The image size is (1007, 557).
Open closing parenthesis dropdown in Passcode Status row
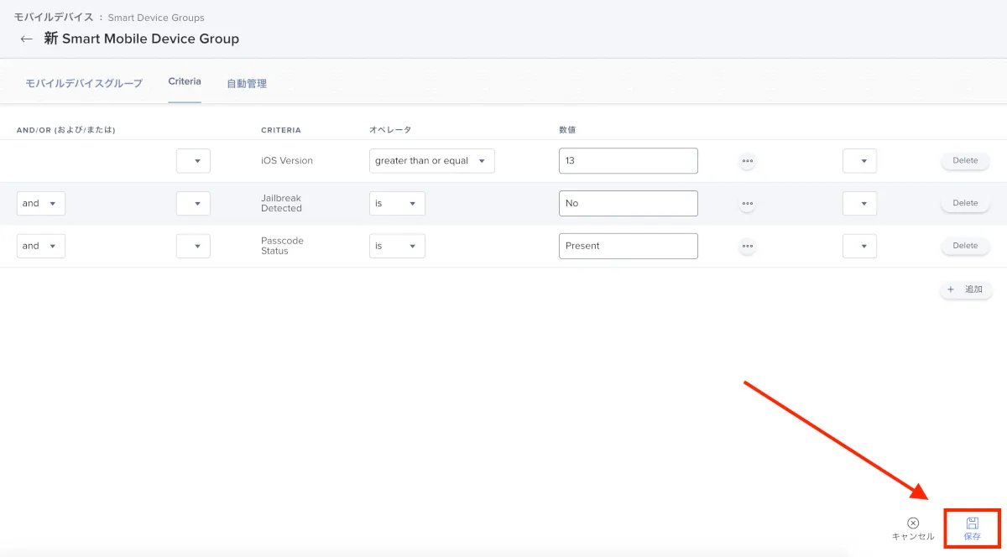(x=859, y=247)
